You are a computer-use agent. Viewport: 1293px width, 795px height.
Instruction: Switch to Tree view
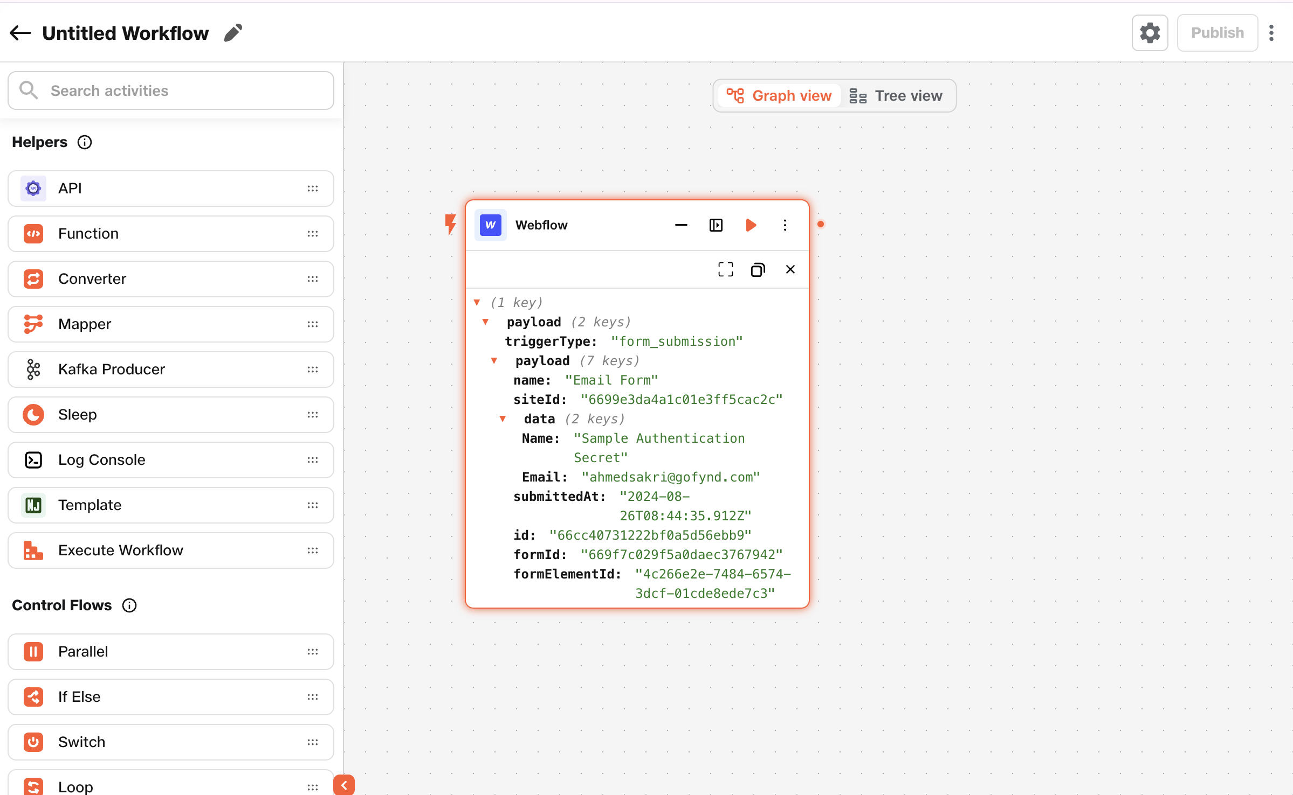pyautogui.click(x=896, y=96)
